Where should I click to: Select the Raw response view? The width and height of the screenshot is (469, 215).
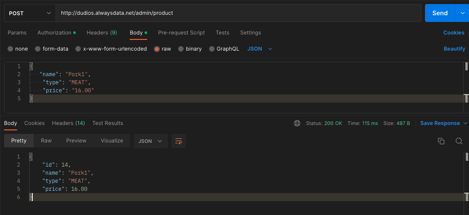click(46, 141)
